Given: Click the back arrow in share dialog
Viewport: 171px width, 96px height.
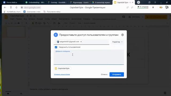Looking at the screenshot, I should pos(56,35).
